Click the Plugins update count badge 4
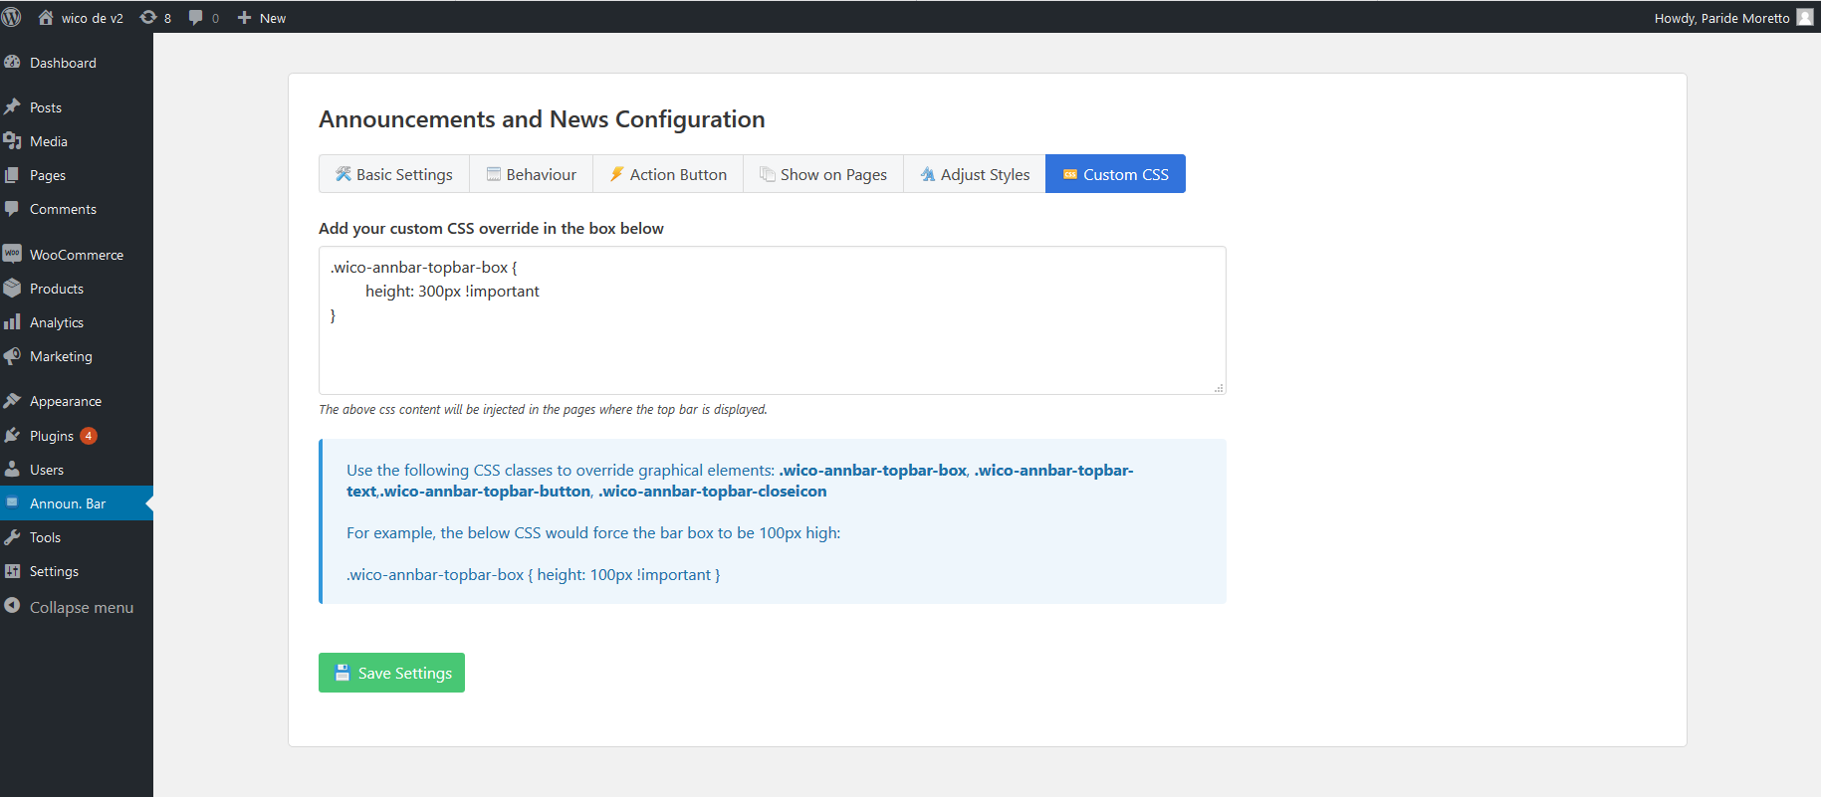 click(x=89, y=436)
